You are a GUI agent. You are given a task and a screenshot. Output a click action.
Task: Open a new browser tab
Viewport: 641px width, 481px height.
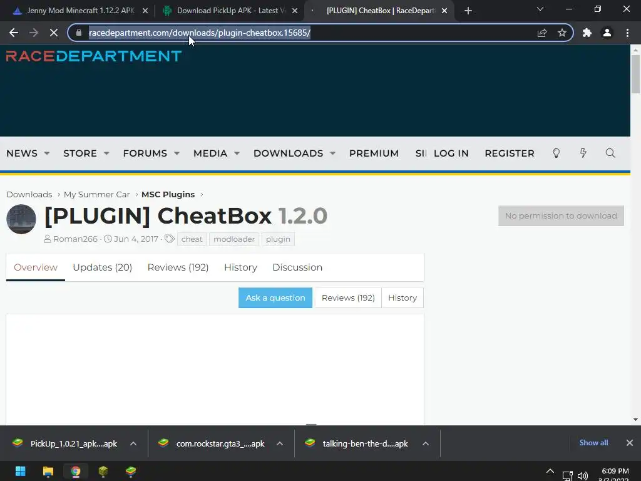[468, 11]
